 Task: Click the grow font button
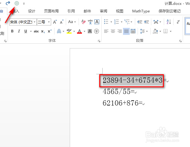click(55, 22)
